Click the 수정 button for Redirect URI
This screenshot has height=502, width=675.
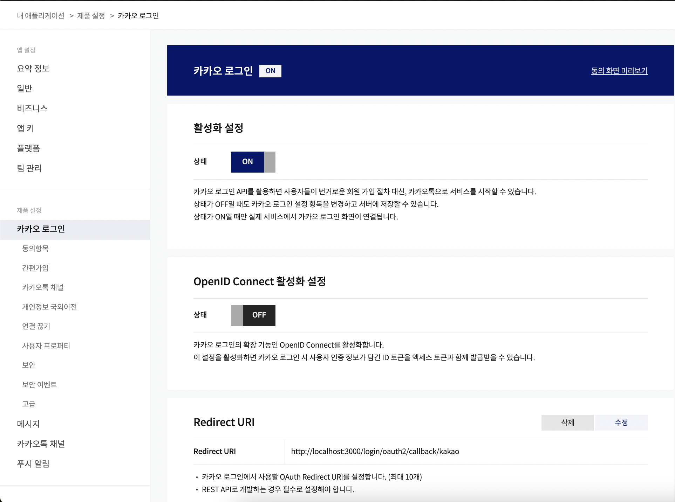pyautogui.click(x=621, y=423)
